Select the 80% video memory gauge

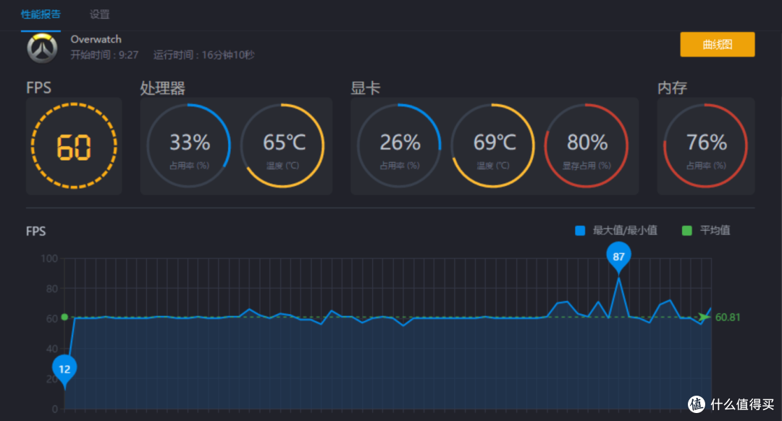[x=586, y=146]
